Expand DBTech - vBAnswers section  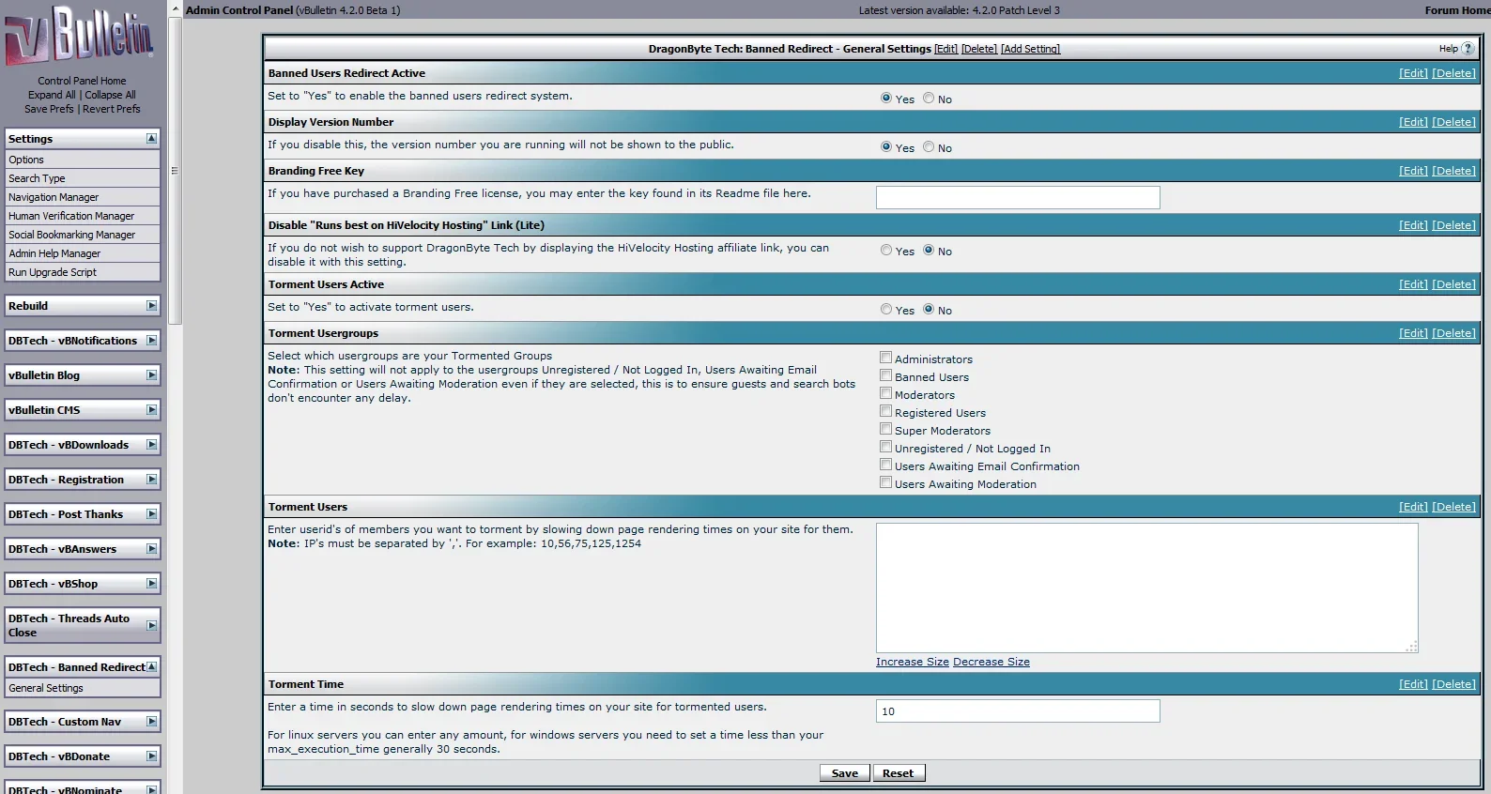click(x=151, y=548)
